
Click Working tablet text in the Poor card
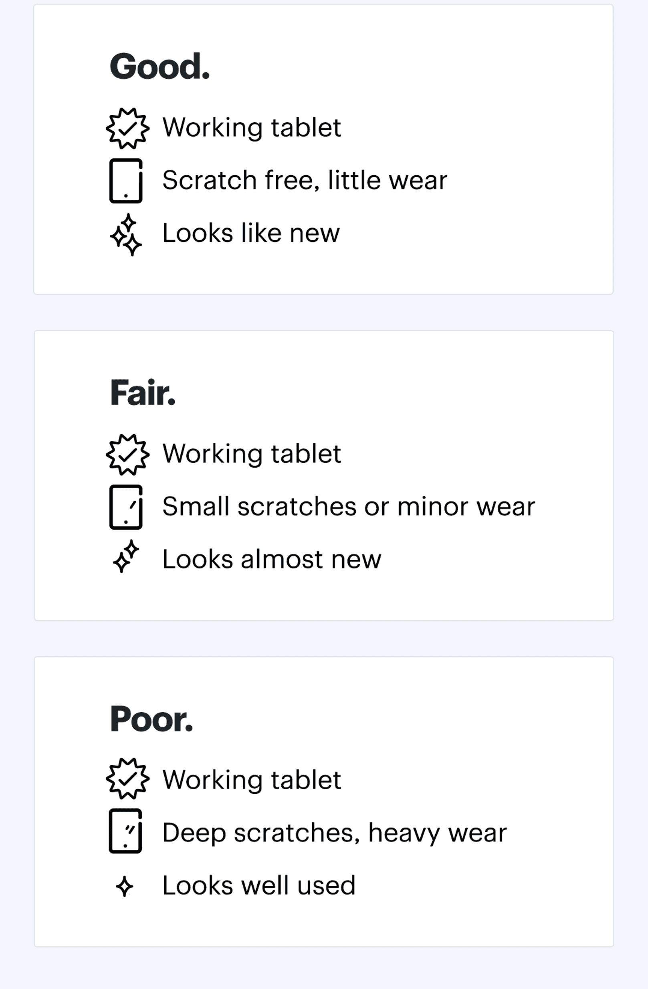(x=252, y=780)
